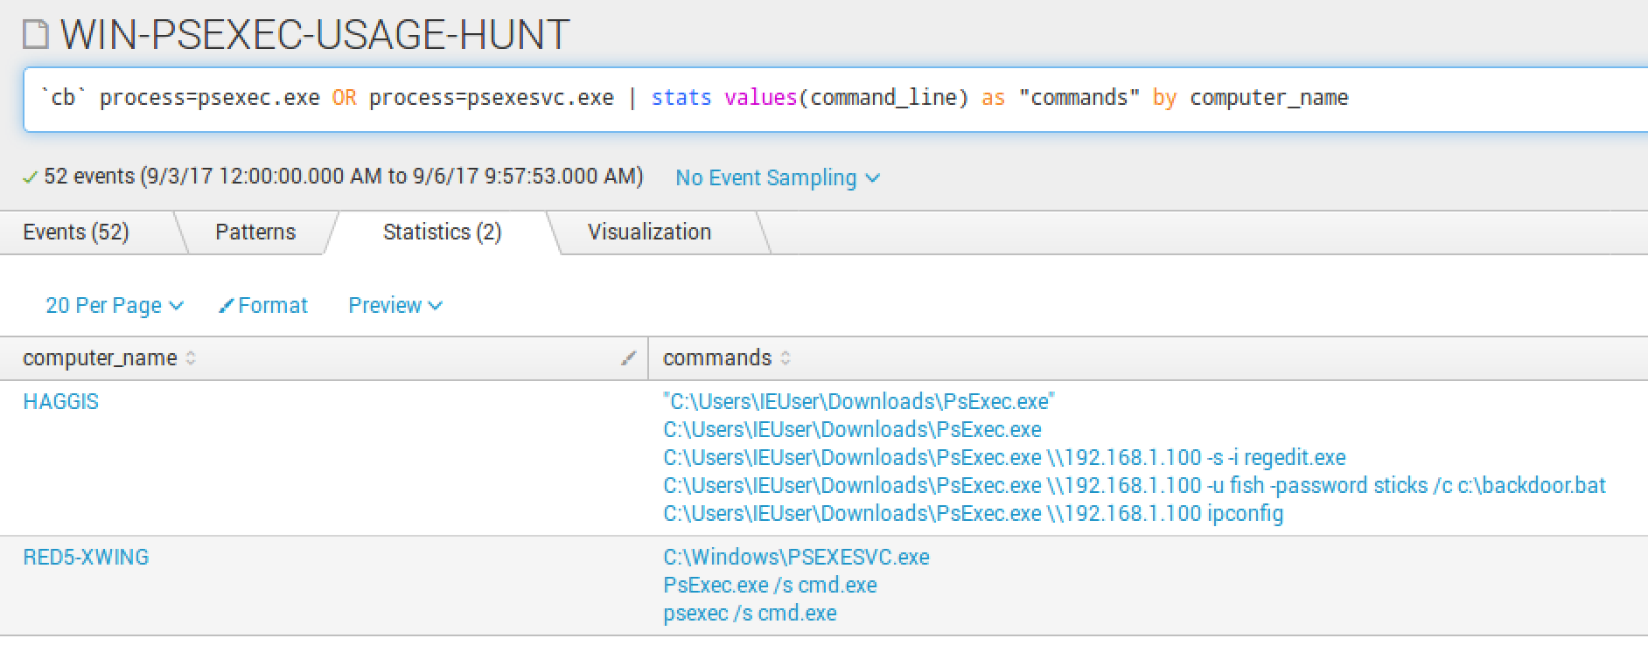This screenshot has height=659, width=1648.
Task: Switch to the Patterns tab
Action: (255, 232)
